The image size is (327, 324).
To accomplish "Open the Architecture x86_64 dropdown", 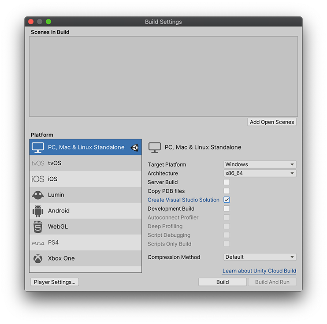I will pos(260,173).
